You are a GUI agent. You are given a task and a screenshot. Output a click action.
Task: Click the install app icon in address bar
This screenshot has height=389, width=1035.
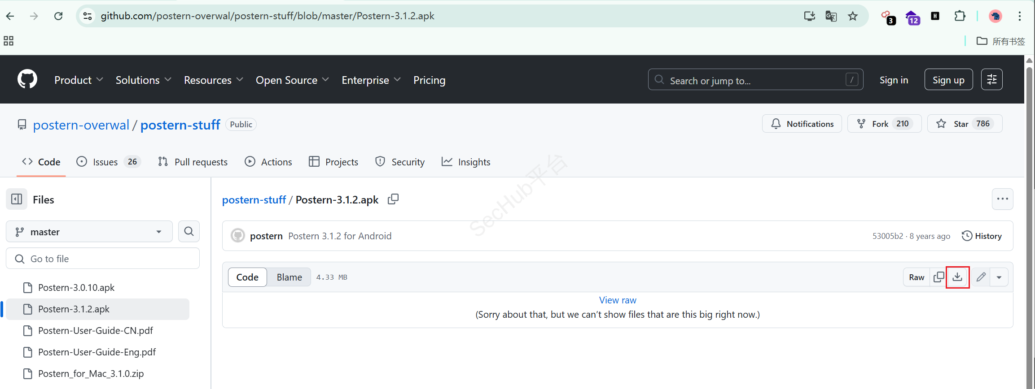[810, 16]
